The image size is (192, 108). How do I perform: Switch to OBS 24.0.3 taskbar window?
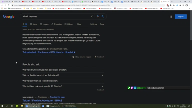coord(69,106)
